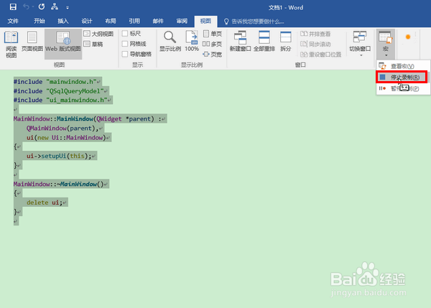Switch to the 设计 ribbon tab
The height and width of the screenshot is (308, 431).
87,21
